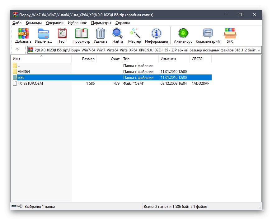Click the key password icon in status bar

point(20,206)
